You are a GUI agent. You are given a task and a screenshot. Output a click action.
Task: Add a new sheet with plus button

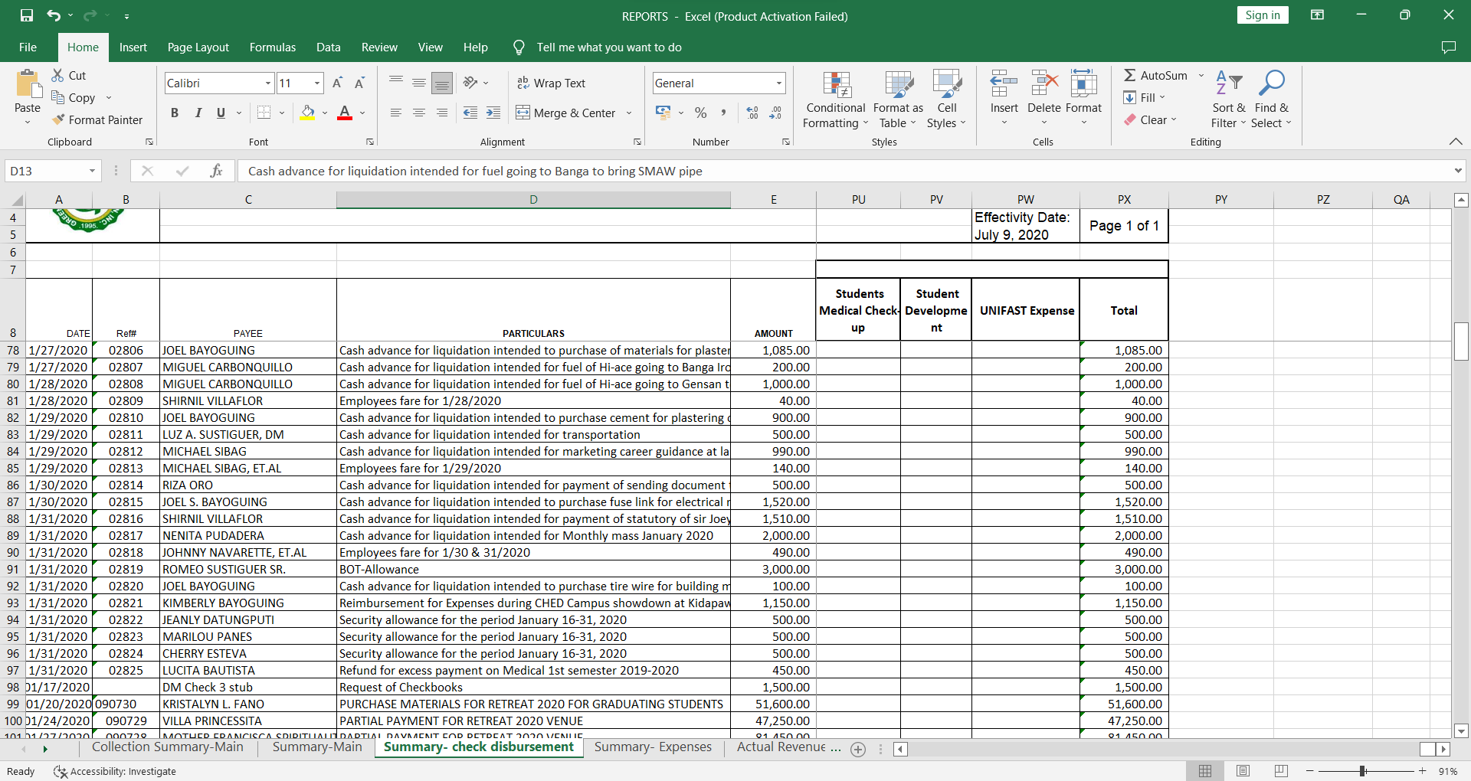click(858, 750)
